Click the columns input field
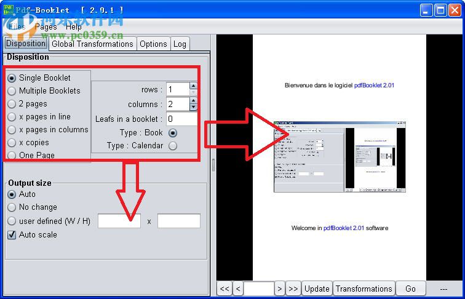The height and width of the screenshot is (299, 465). 178,104
